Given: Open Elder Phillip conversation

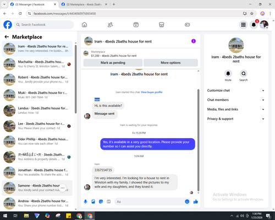Looking at the screenshot, I should coord(37,141).
